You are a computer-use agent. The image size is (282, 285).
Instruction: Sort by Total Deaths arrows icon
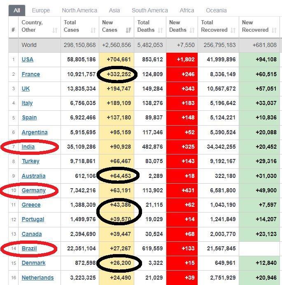tap(160, 30)
